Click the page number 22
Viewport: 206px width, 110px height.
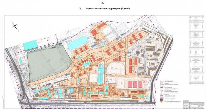102,3
